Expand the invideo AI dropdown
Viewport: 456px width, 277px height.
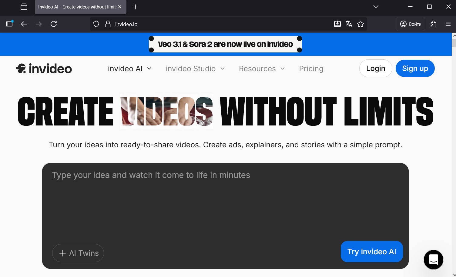click(x=129, y=69)
